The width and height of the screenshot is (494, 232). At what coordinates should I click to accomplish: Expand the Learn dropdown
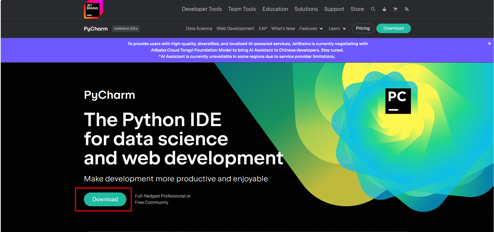click(x=337, y=28)
